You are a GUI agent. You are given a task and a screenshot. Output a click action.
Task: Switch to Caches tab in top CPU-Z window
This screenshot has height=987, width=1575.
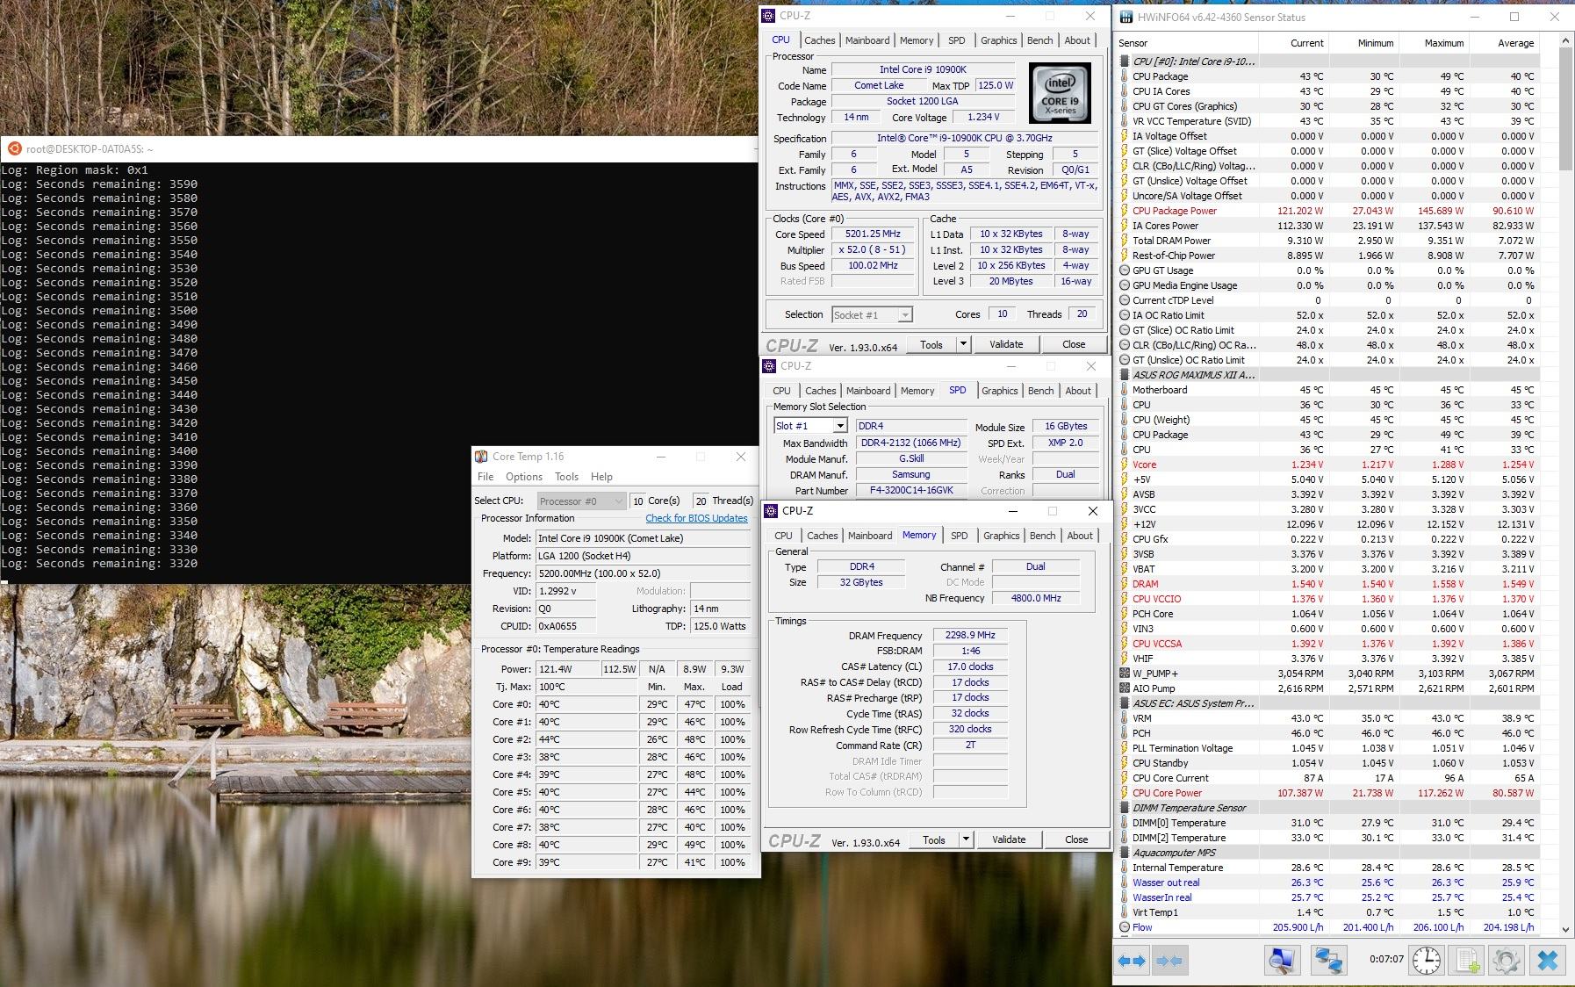click(819, 40)
